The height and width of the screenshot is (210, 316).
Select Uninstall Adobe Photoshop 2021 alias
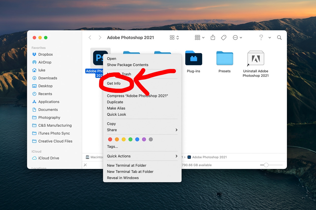pyautogui.click(x=255, y=58)
